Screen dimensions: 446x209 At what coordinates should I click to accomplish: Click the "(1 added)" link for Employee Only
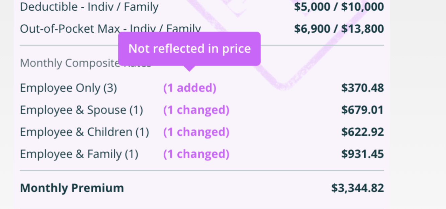point(190,88)
